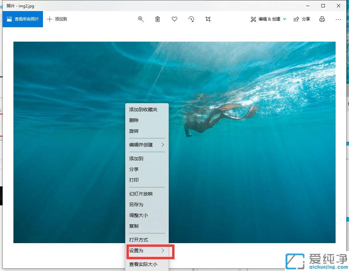Select 另存为 in the context menu
Viewport: 349px width, 271px height.
136,205
